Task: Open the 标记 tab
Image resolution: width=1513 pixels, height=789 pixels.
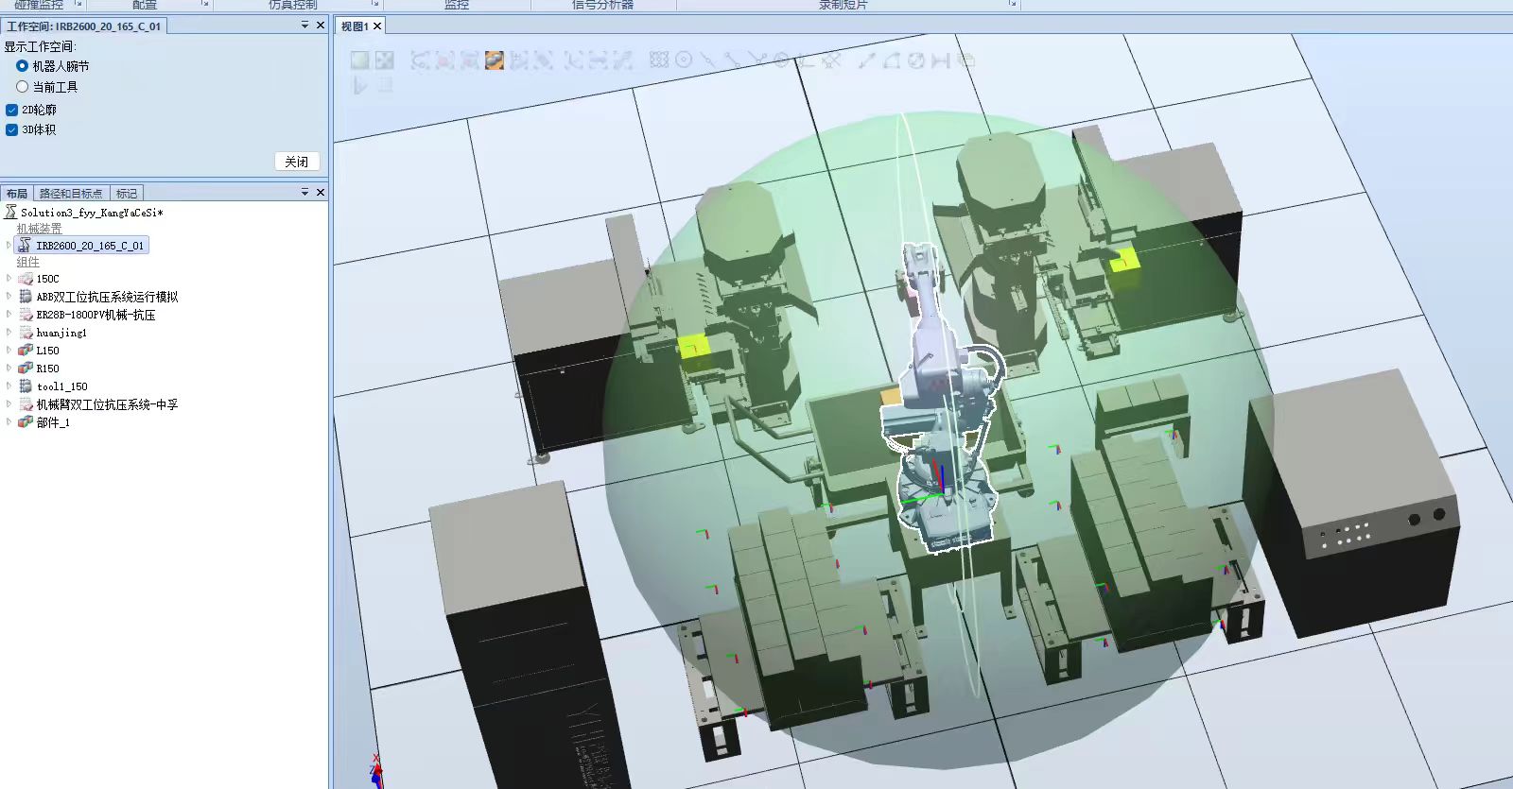Action: click(x=127, y=193)
